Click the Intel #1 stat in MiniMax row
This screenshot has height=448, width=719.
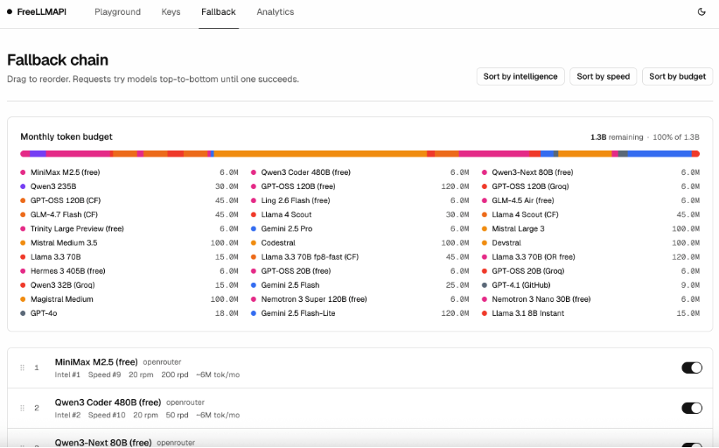click(x=67, y=374)
